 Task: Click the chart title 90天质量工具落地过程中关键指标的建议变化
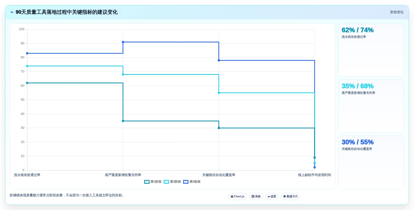[66, 12]
